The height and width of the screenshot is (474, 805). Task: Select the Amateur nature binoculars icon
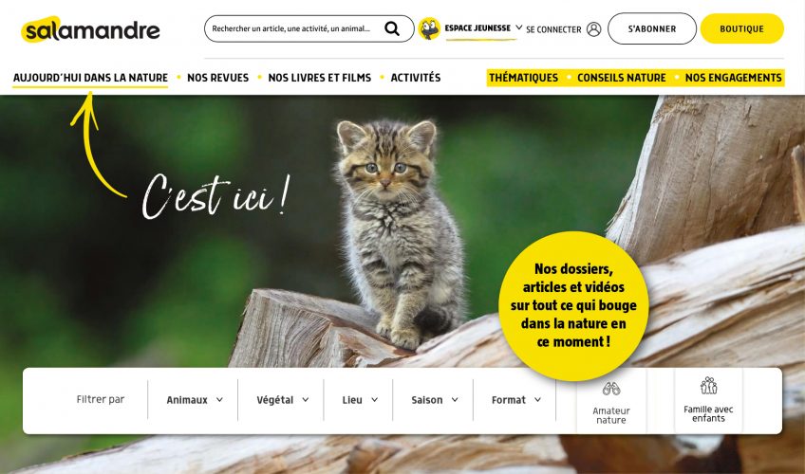611,389
